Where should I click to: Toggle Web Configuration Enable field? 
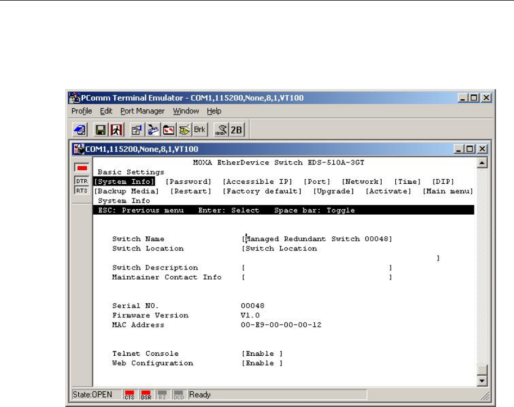point(262,363)
